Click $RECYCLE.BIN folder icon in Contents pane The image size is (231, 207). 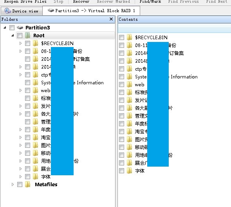click(129, 37)
